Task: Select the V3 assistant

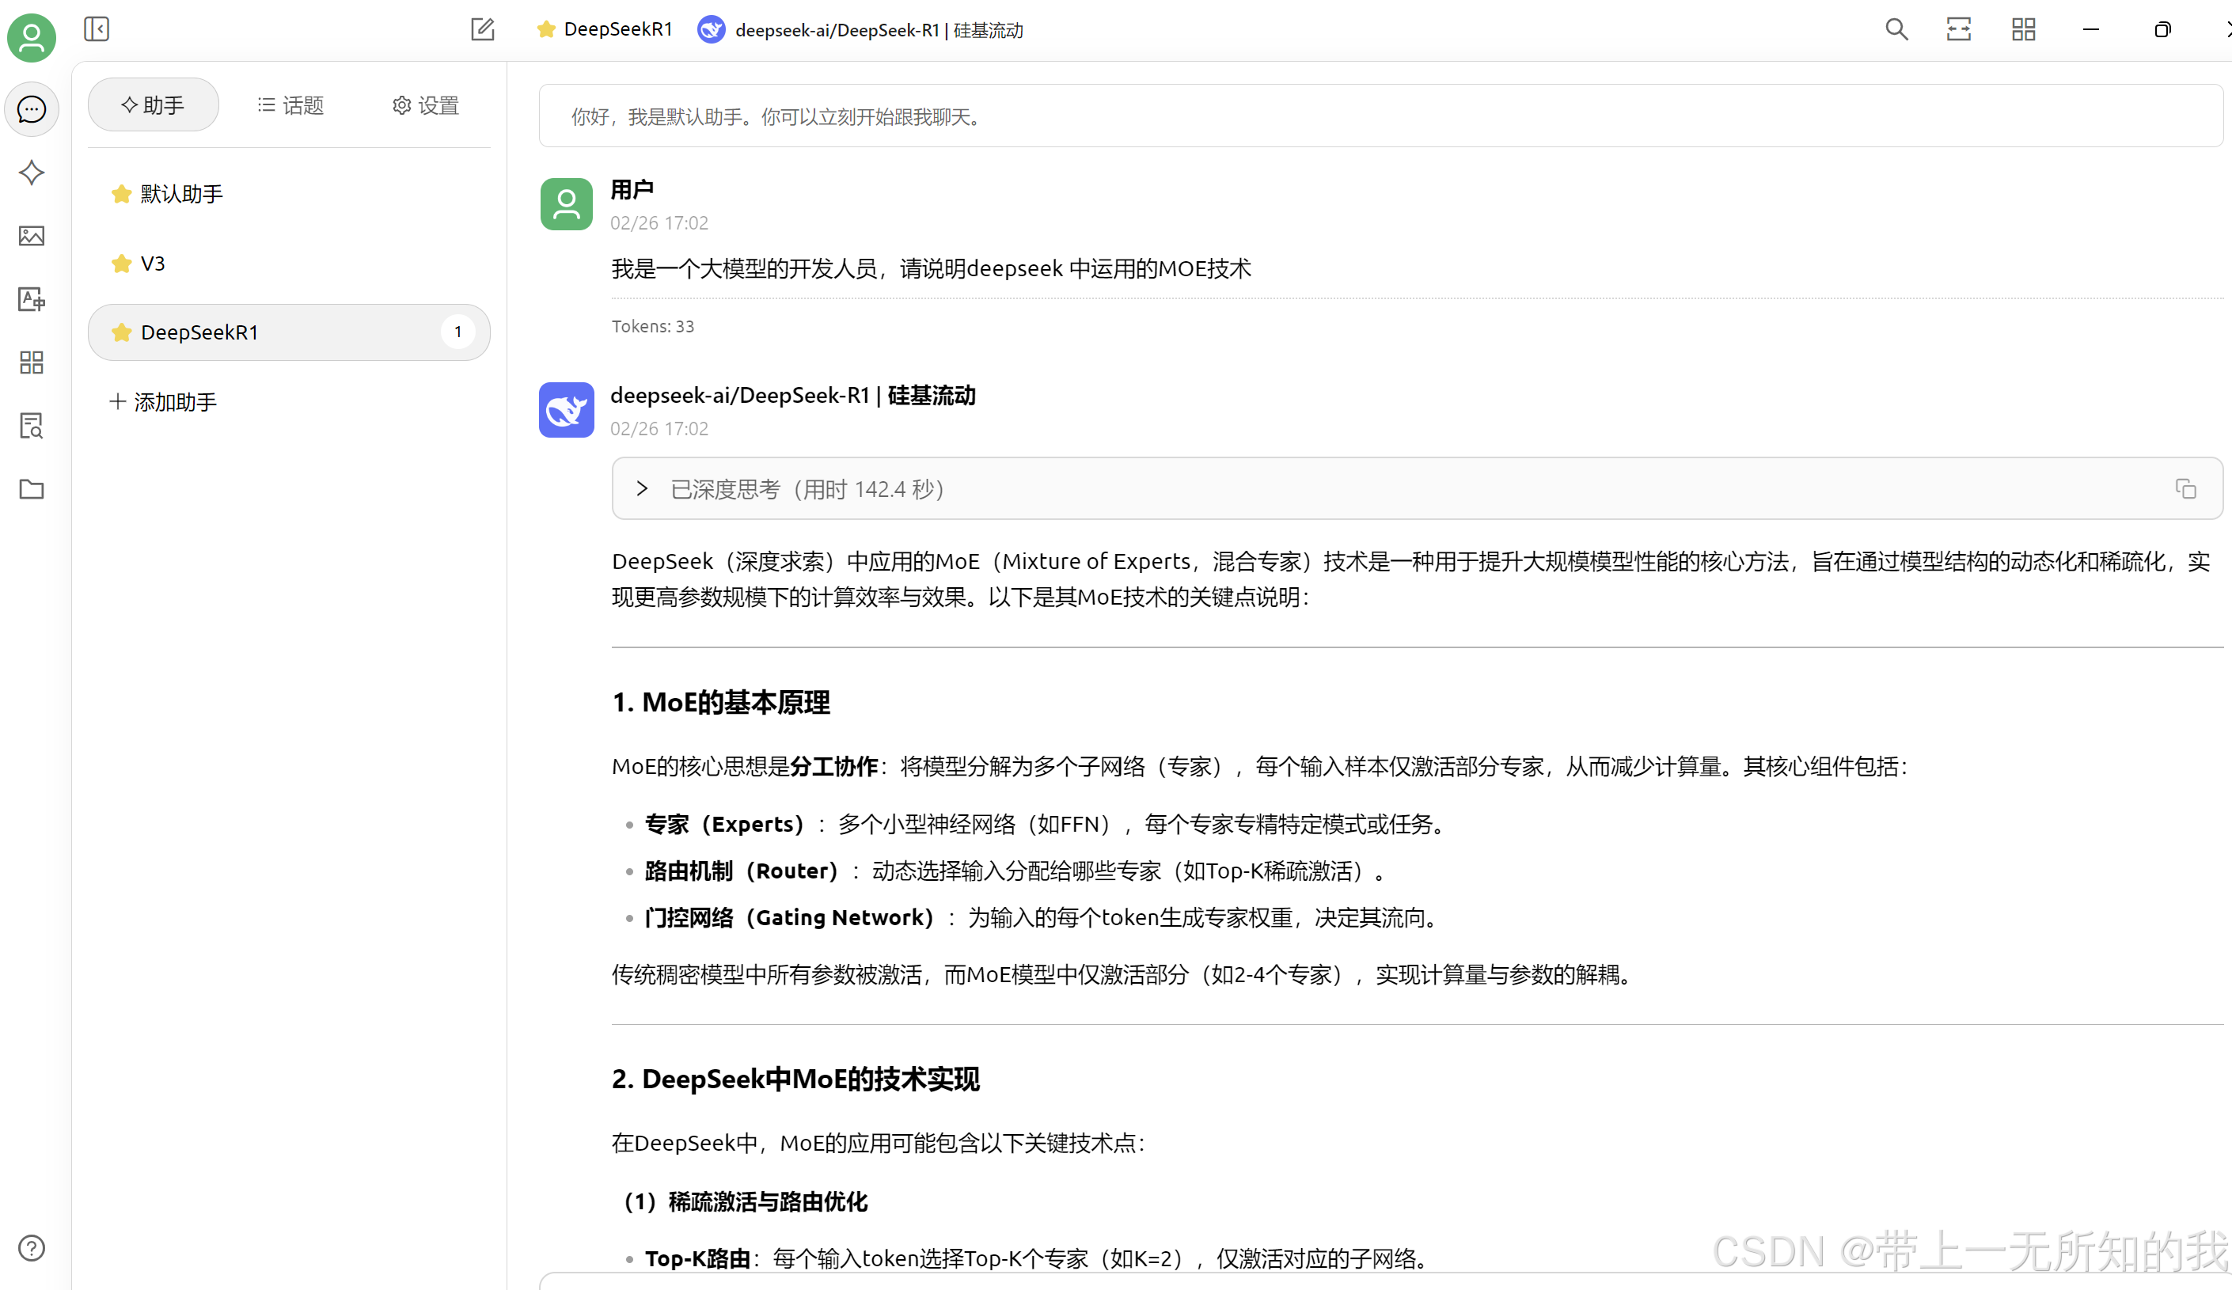Action: coord(152,264)
